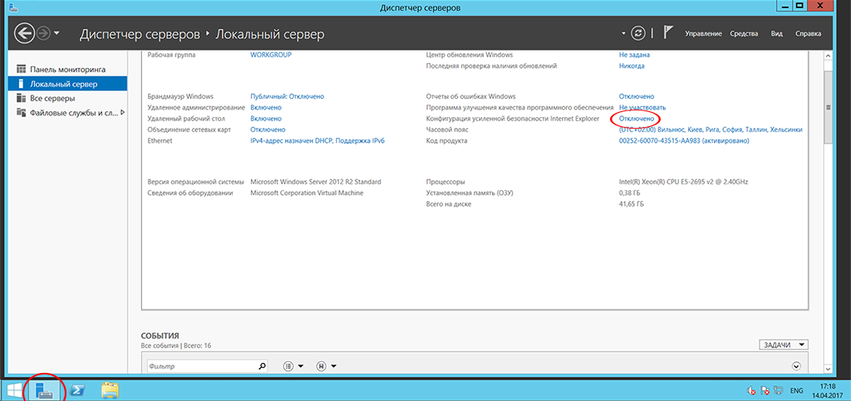Click the Панель мониторинга dashboard icon
This screenshot has width=851, height=401.
tap(21, 70)
